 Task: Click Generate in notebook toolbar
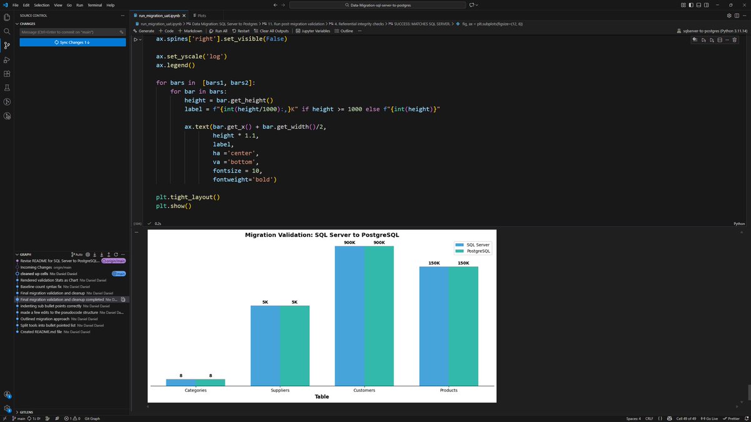pyautogui.click(x=144, y=31)
